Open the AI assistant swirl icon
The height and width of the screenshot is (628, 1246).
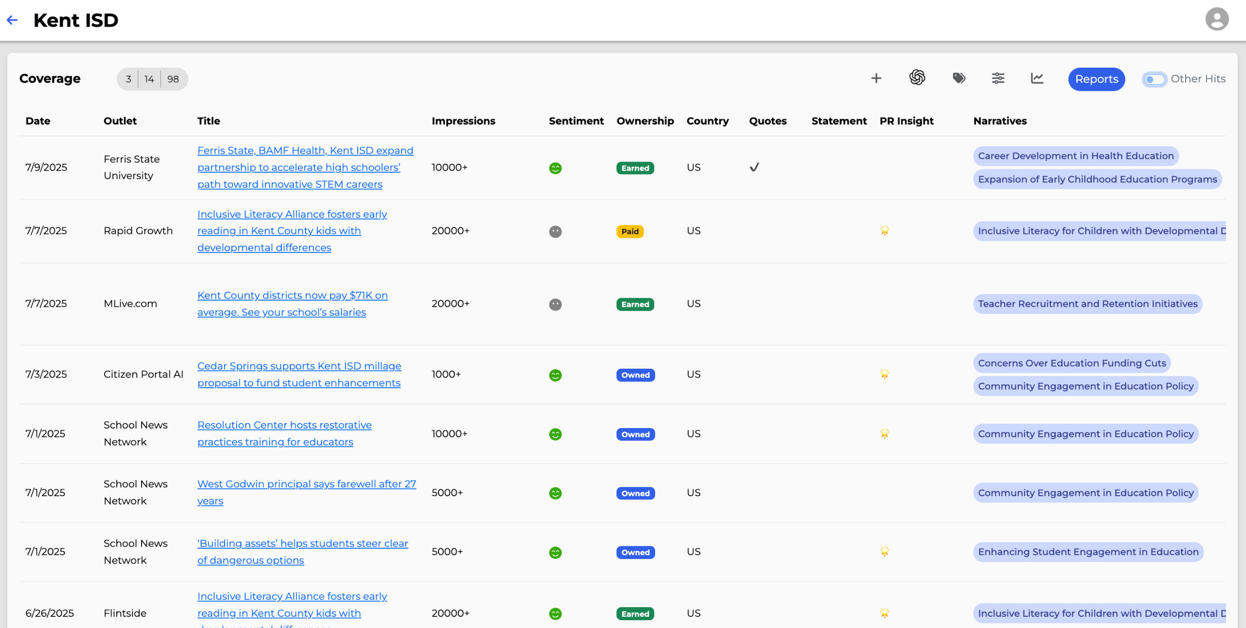tap(917, 78)
